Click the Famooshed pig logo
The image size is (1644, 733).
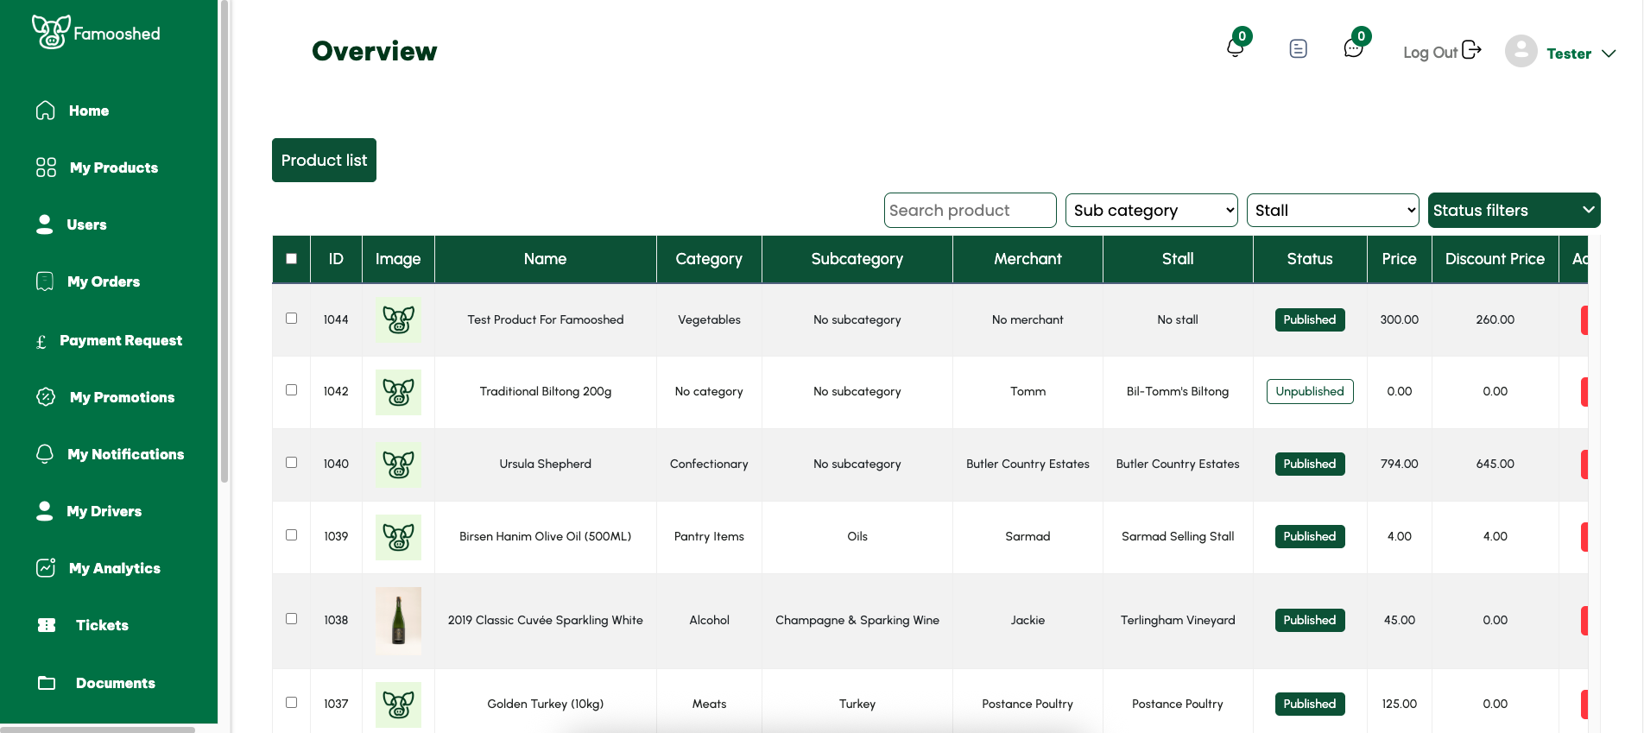point(50,33)
